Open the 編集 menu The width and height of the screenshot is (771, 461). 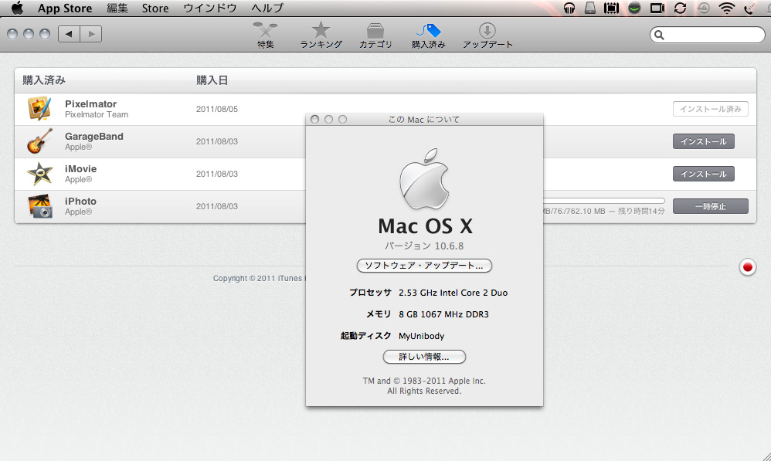click(117, 8)
